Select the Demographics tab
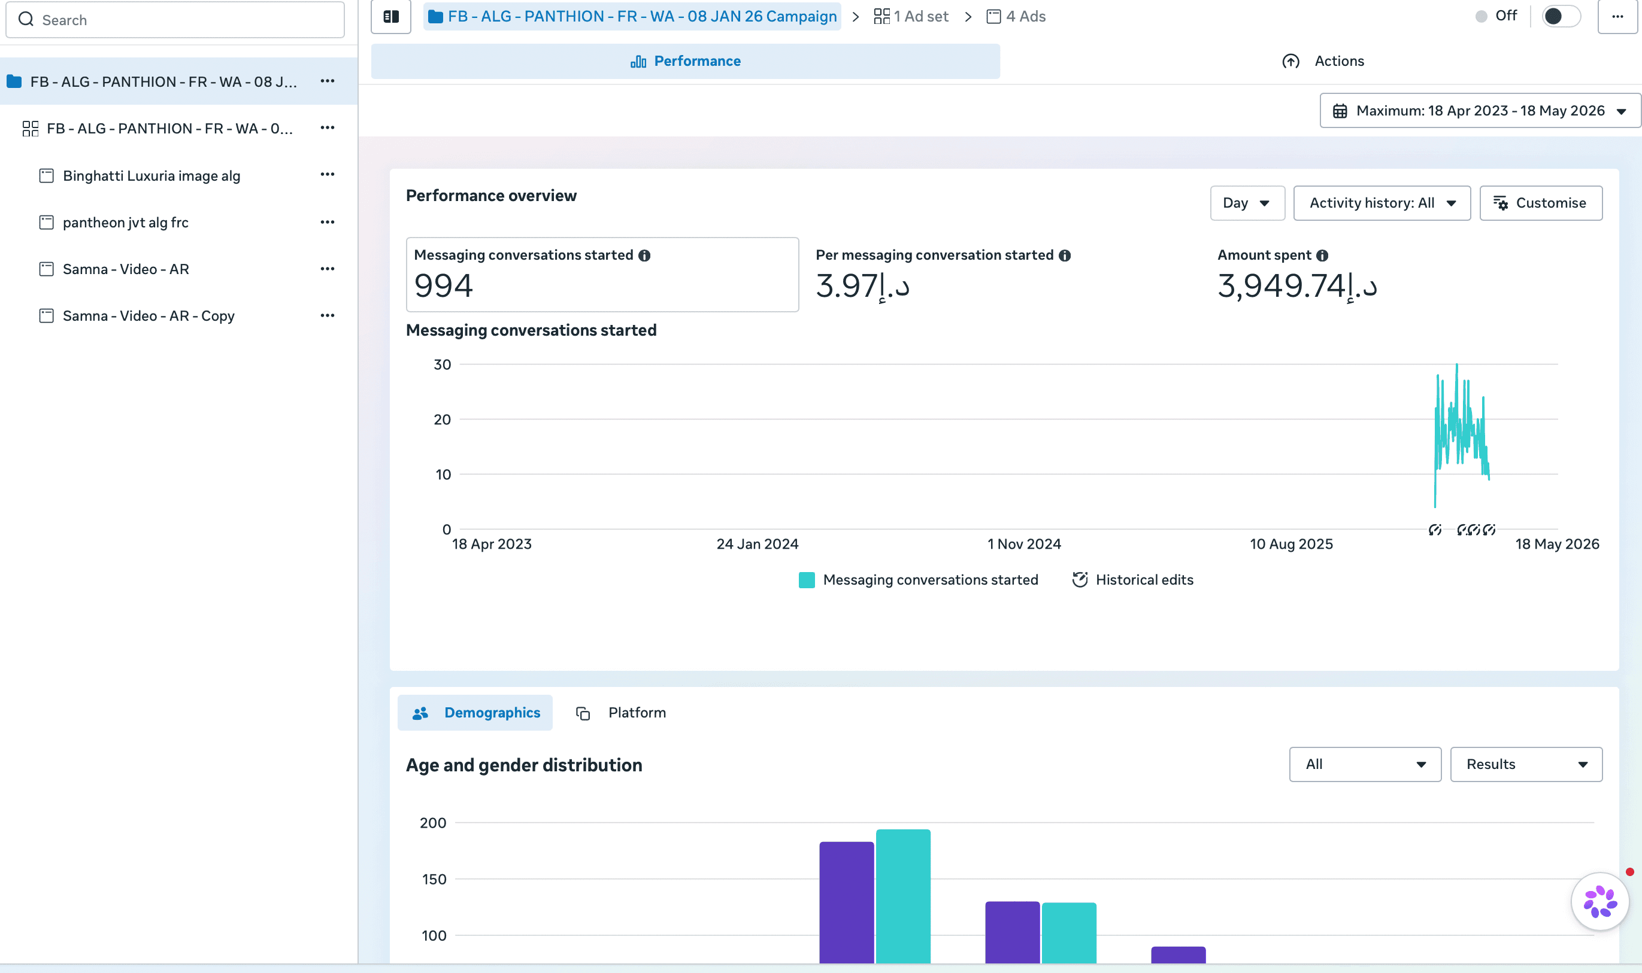The image size is (1642, 973). (x=475, y=713)
